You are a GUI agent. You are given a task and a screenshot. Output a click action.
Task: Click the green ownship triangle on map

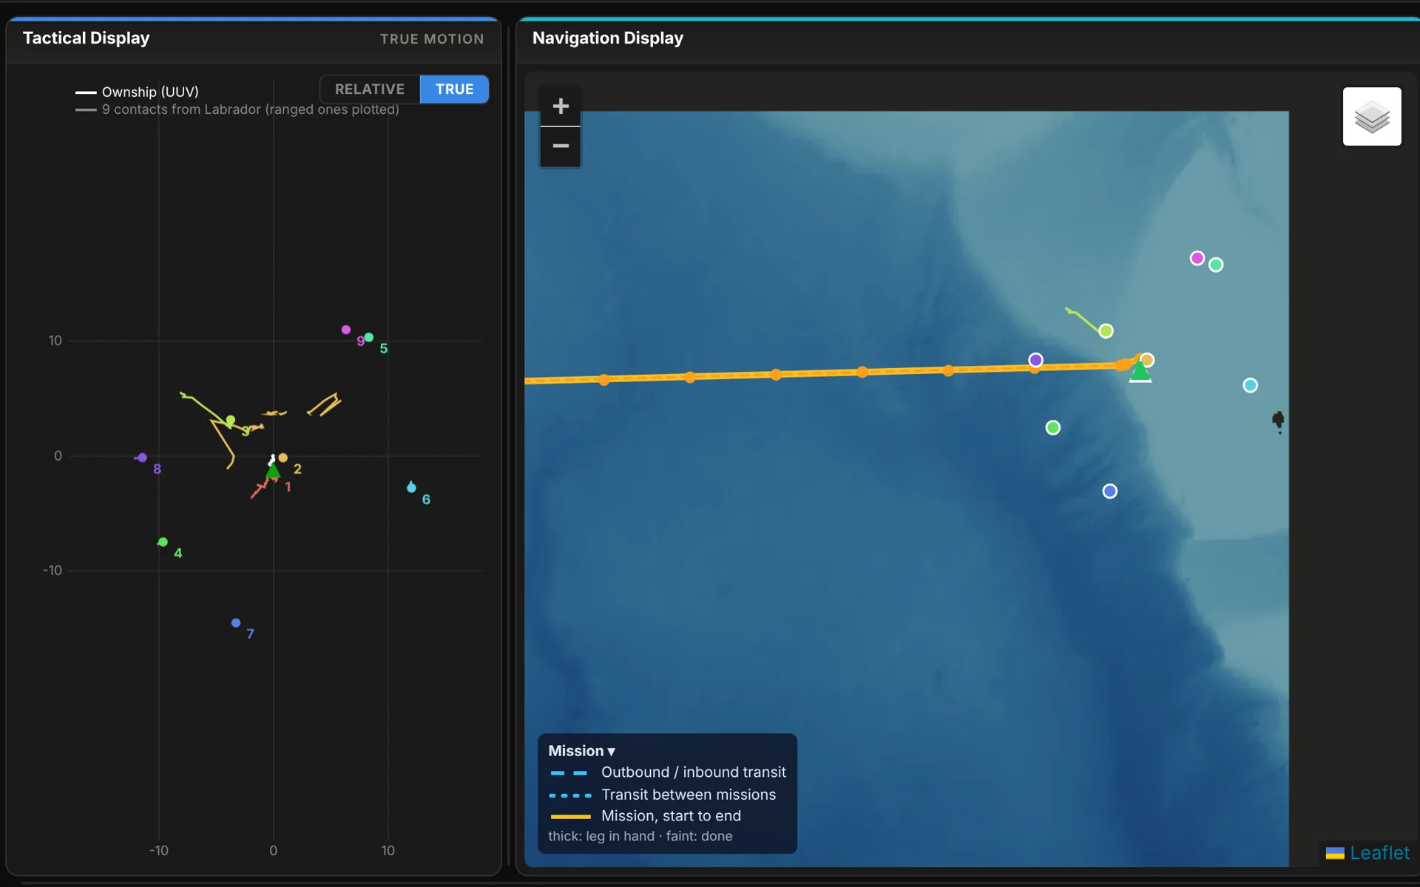[1140, 371]
